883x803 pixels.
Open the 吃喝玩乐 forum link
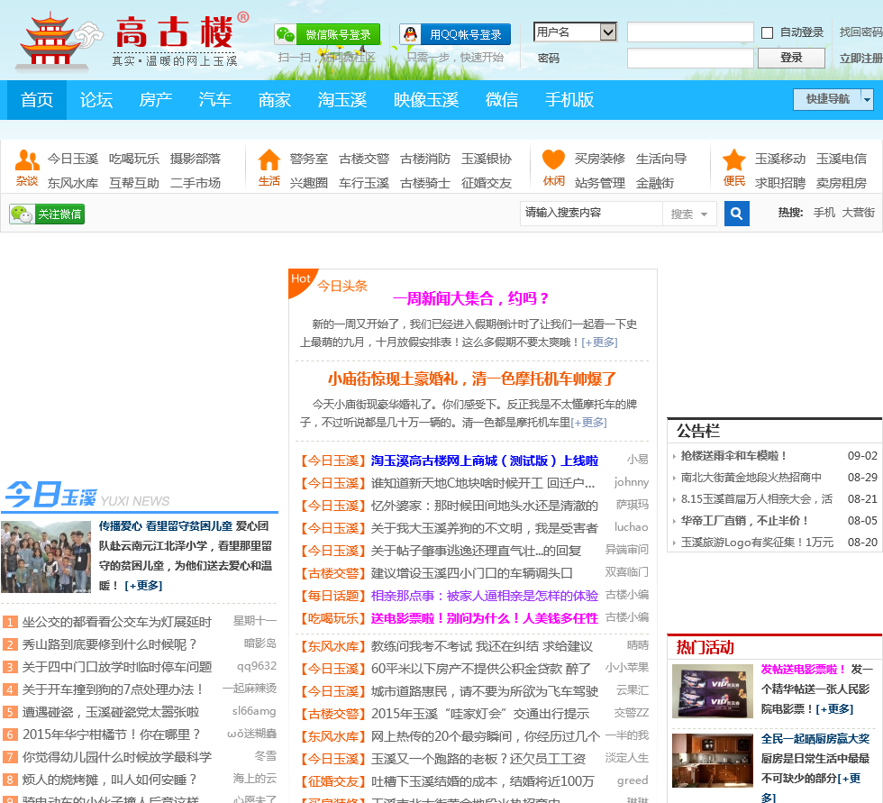(x=134, y=159)
